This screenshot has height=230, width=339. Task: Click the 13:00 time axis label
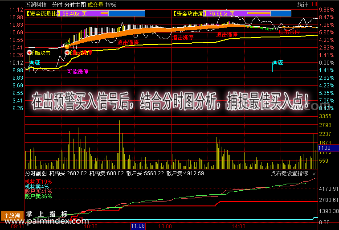[165, 226]
